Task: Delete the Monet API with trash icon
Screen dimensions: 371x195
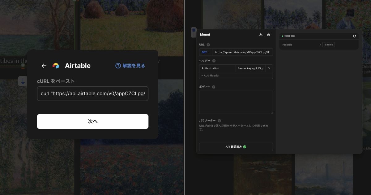Action: coord(268,35)
